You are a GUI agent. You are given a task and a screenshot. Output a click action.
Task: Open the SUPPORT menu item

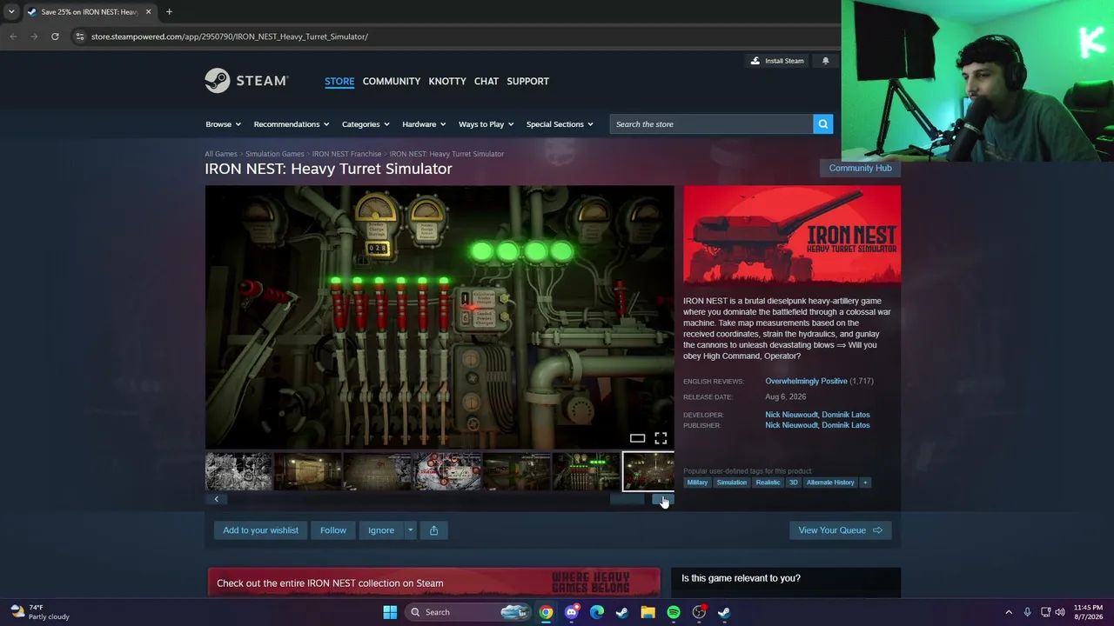[x=528, y=81]
